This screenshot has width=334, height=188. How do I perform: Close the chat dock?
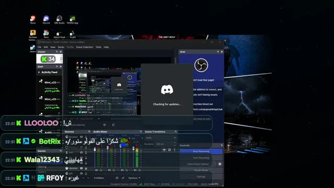click(222, 52)
